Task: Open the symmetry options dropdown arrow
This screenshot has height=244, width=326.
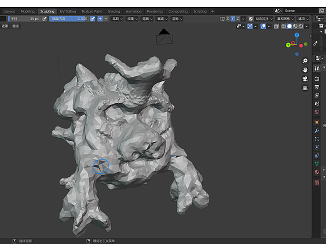Action: click(243, 19)
